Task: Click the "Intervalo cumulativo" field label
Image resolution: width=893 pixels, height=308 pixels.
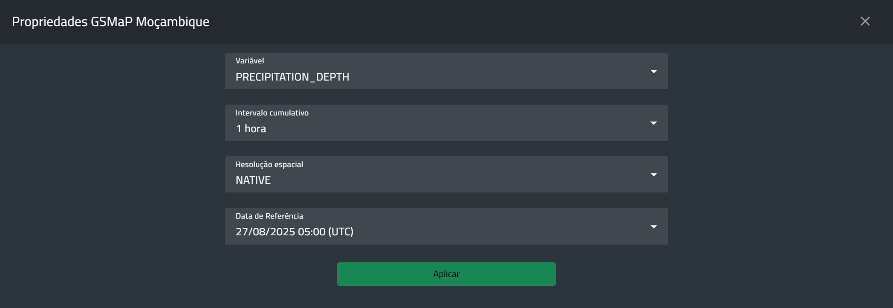Action: [x=272, y=113]
